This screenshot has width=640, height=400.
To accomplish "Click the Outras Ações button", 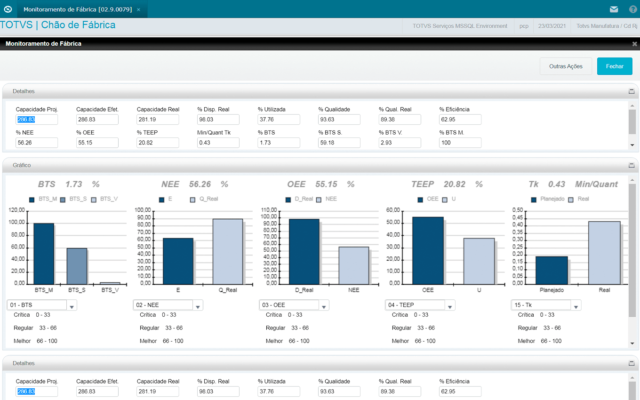I will click(566, 66).
